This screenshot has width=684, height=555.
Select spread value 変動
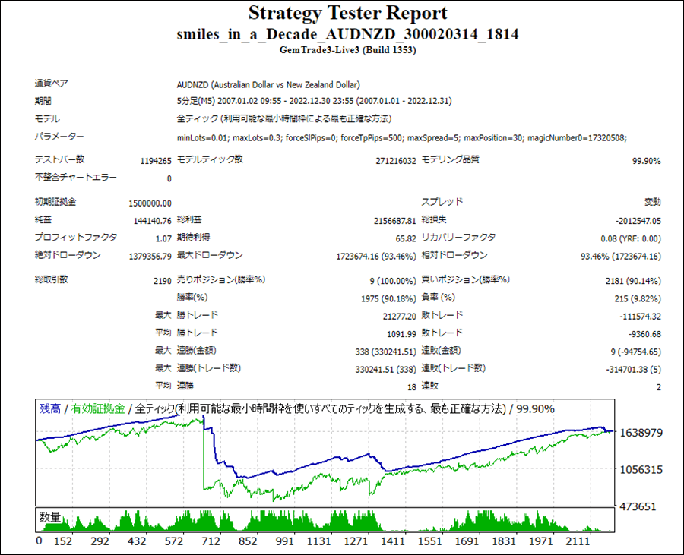(x=653, y=202)
